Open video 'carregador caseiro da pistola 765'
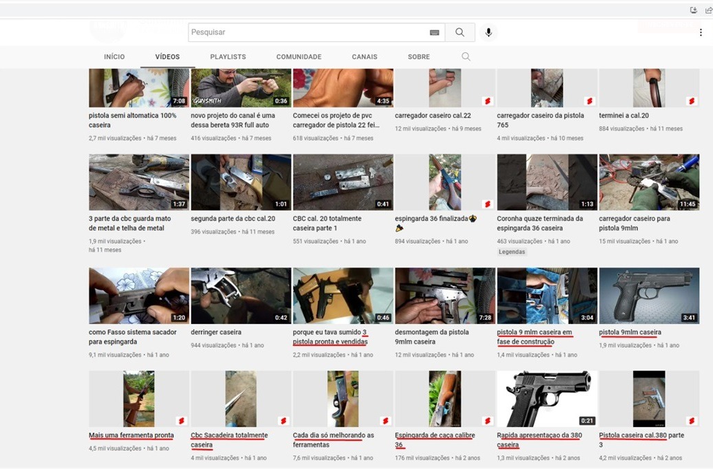The height and width of the screenshot is (469, 713). [x=540, y=120]
